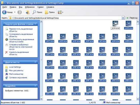Select the _is2F.exe file icon
Viewport: 140px width, 105px height.
(89, 50)
